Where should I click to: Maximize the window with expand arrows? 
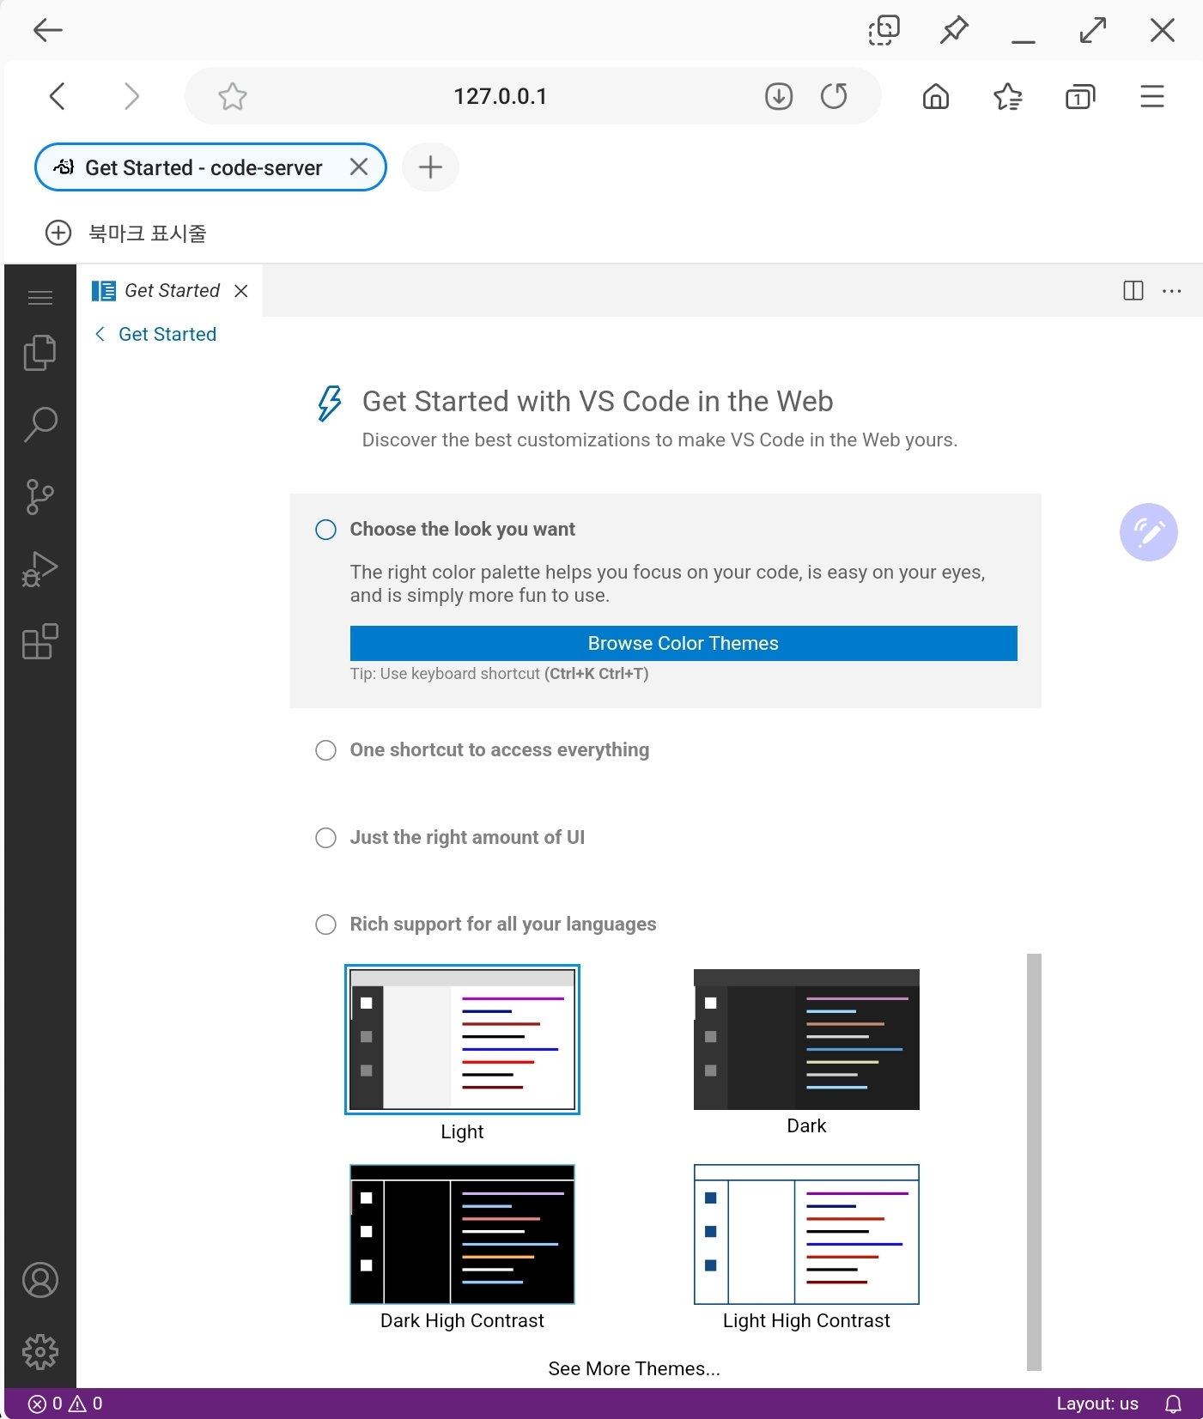tap(1092, 30)
